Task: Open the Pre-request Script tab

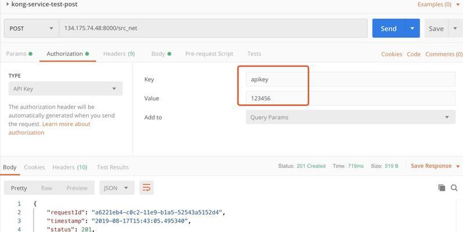Action: click(209, 54)
